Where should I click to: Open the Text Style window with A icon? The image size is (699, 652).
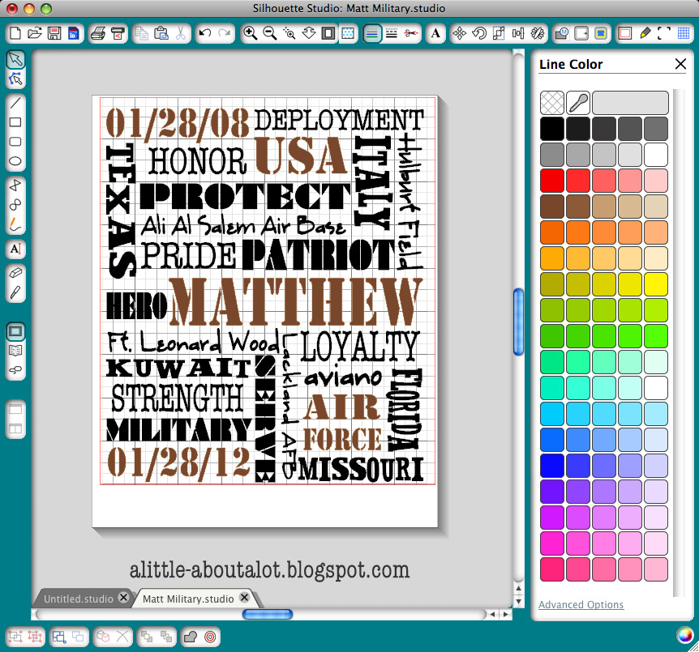[435, 33]
